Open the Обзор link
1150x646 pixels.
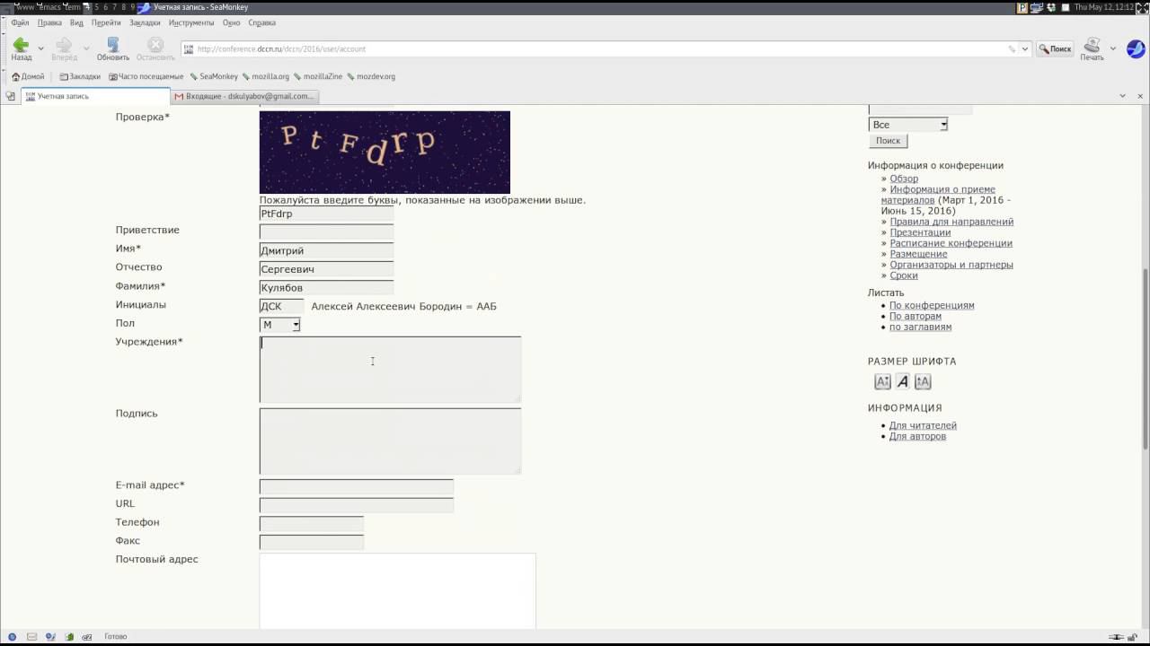point(904,179)
